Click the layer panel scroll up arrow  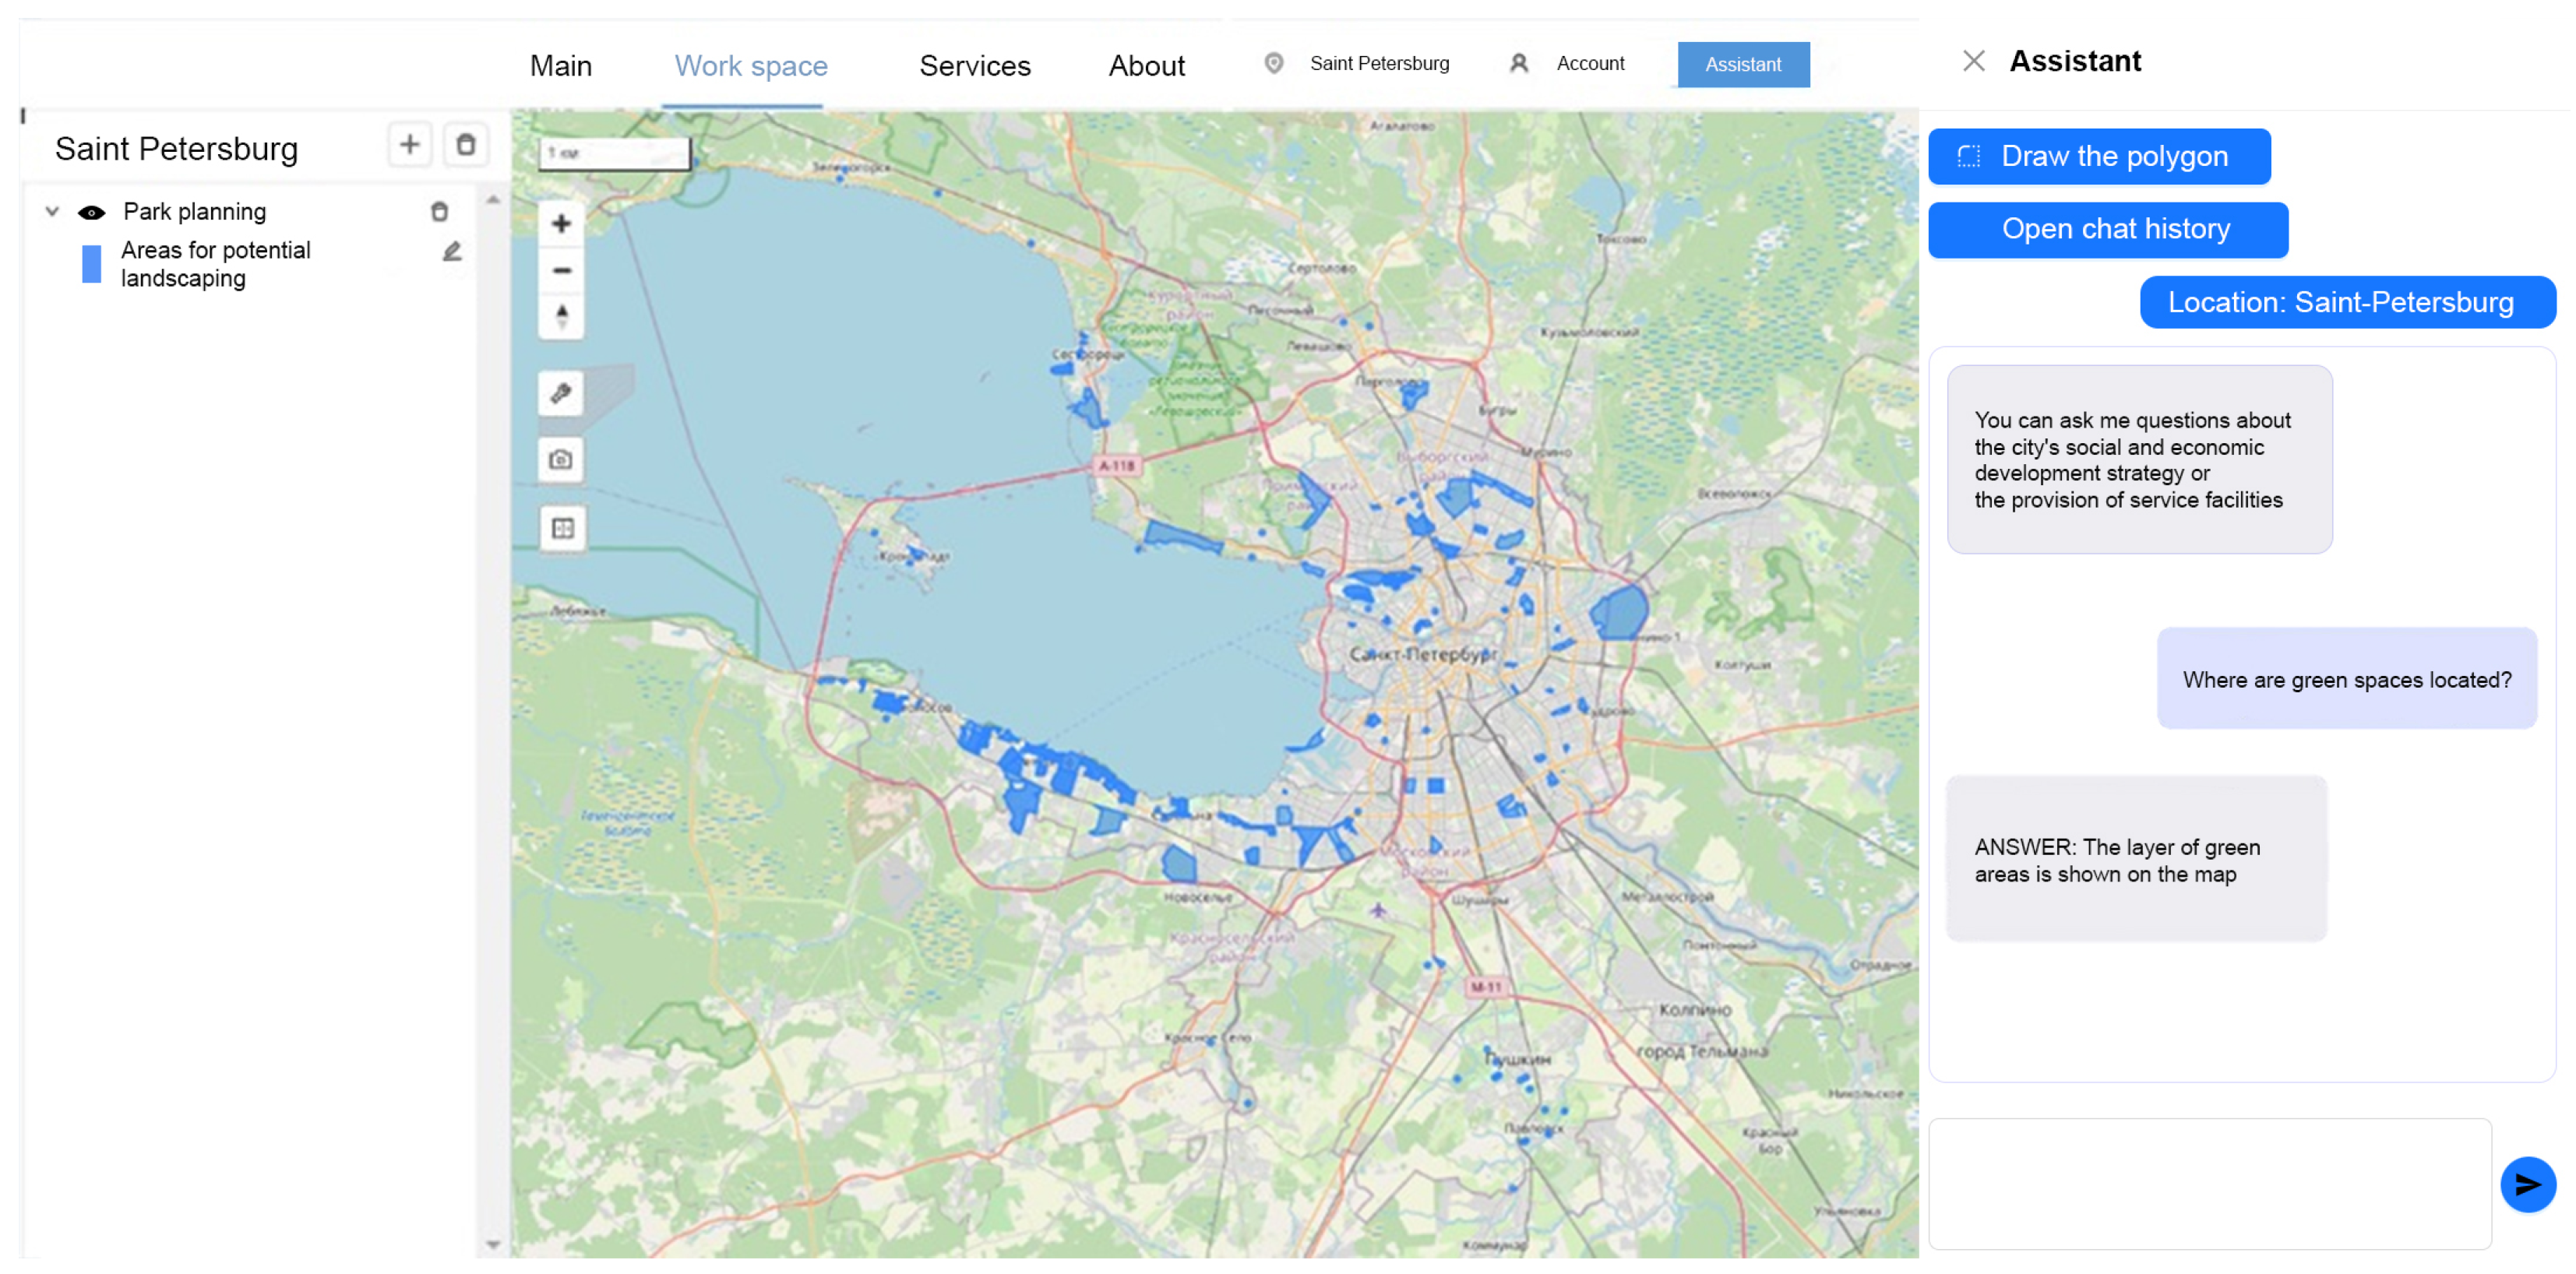[x=493, y=200]
